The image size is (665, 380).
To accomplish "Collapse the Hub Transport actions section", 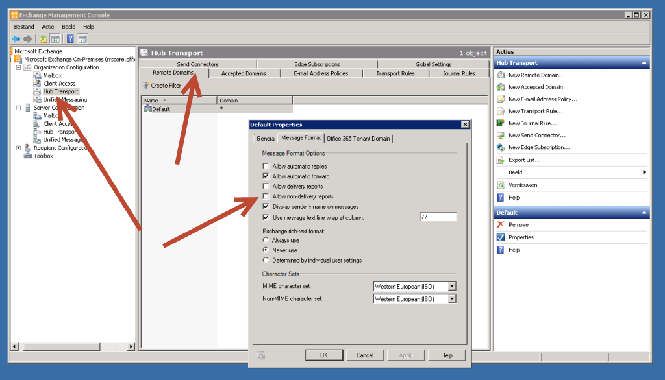I will point(644,63).
